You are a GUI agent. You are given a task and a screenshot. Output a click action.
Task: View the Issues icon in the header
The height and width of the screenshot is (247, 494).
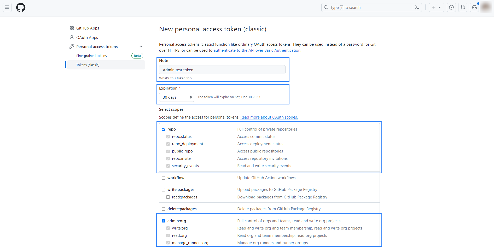coord(451,7)
